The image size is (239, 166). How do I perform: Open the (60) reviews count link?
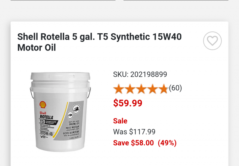(176, 88)
